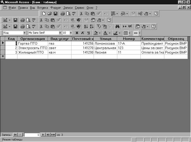
Task: Click cell Центральная
Action: [106, 48]
